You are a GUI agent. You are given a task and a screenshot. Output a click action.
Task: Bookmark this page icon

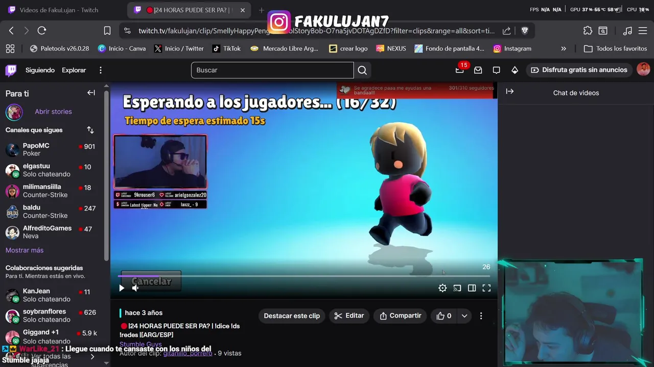tap(107, 31)
